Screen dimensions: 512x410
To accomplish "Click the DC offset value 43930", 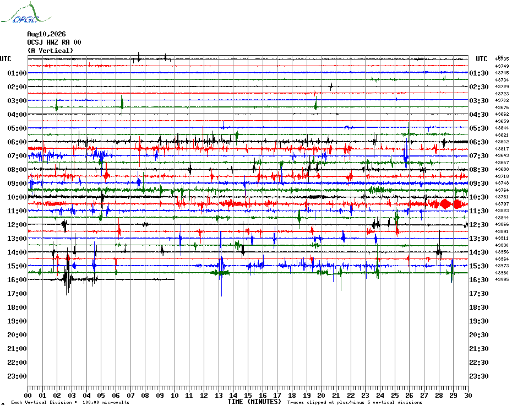I will coord(502,245).
